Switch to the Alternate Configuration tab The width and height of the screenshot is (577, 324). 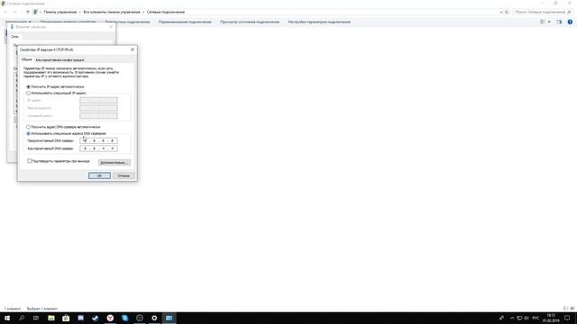pos(60,60)
